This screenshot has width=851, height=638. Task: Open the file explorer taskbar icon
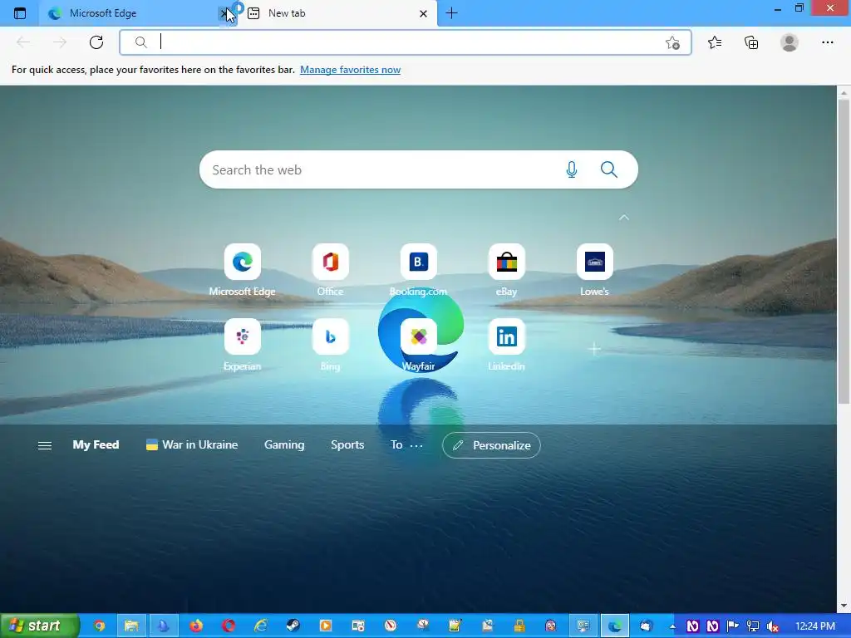click(131, 626)
